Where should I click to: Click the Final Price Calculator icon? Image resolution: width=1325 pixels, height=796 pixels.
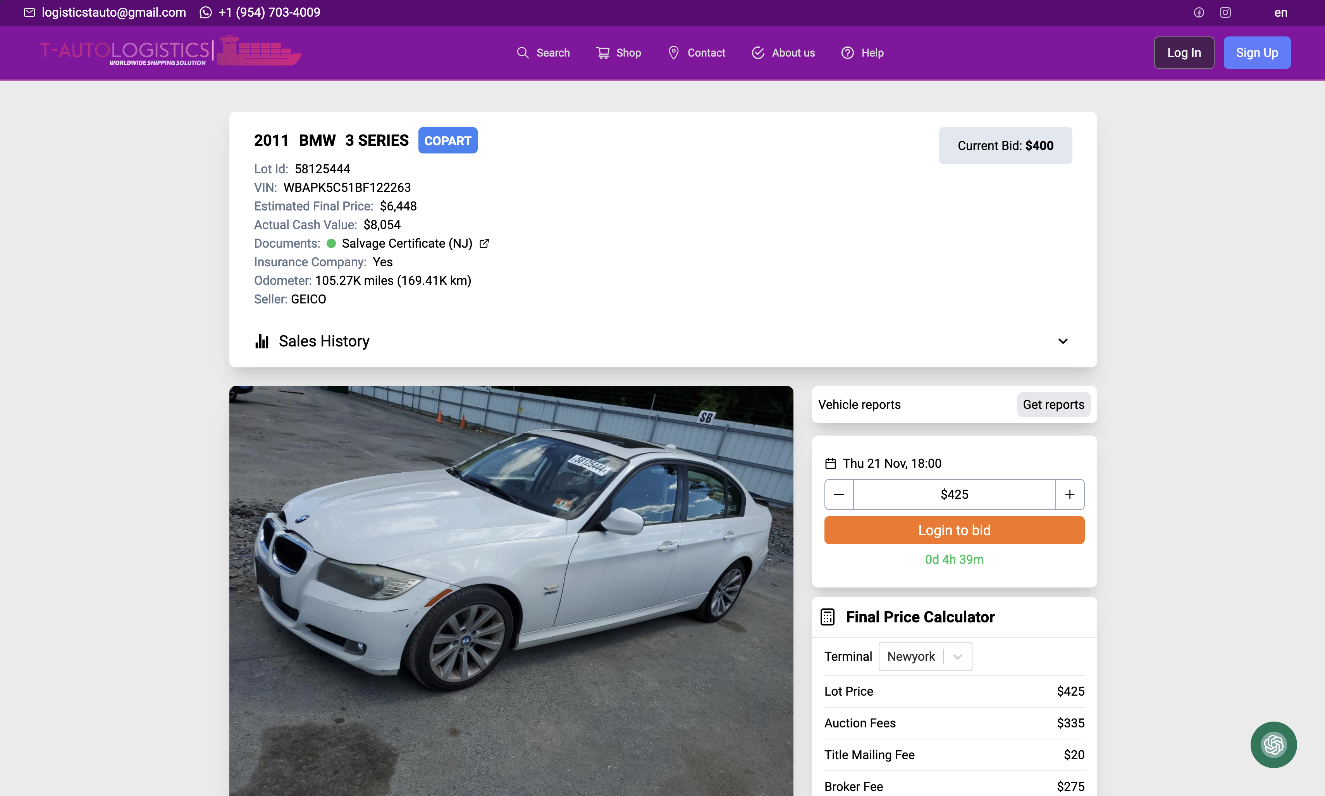[828, 617]
